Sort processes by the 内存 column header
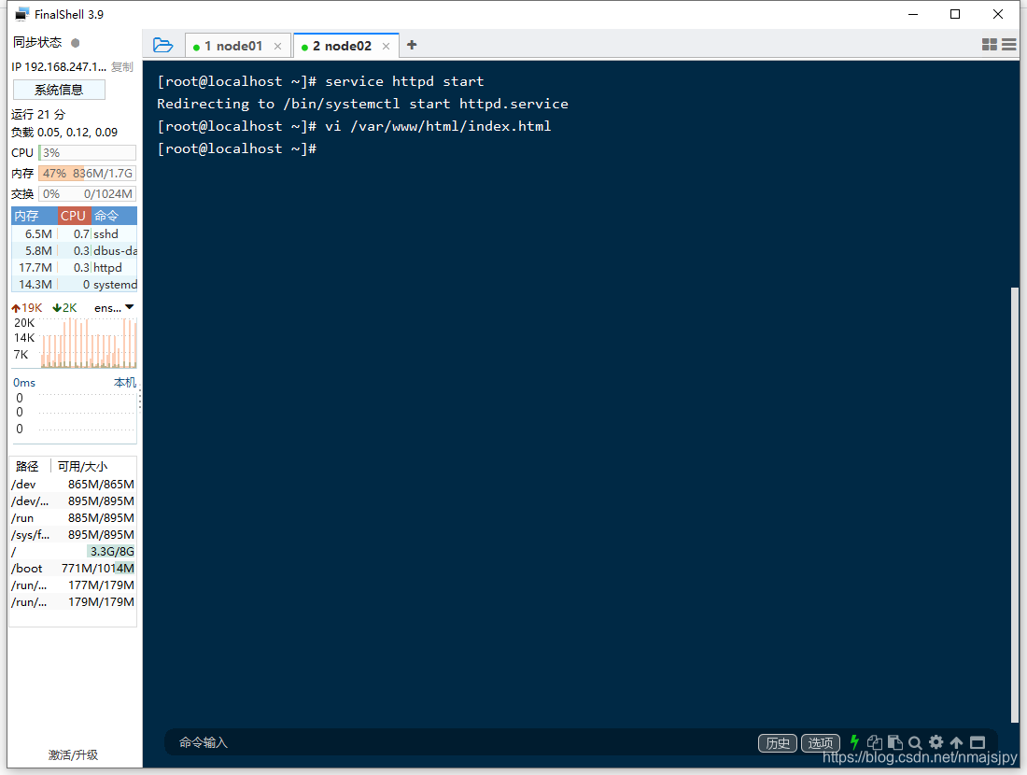 coord(34,216)
